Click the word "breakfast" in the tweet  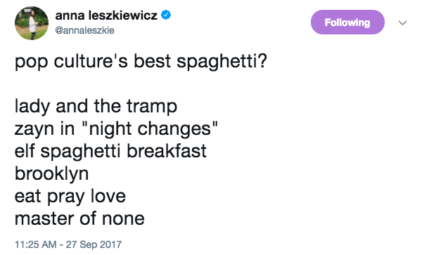point(167,151)
